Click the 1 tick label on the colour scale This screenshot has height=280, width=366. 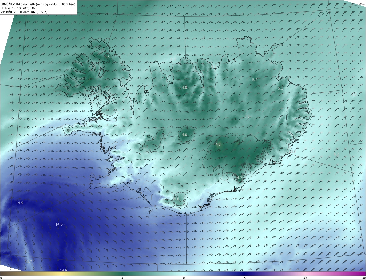[61, 278]
